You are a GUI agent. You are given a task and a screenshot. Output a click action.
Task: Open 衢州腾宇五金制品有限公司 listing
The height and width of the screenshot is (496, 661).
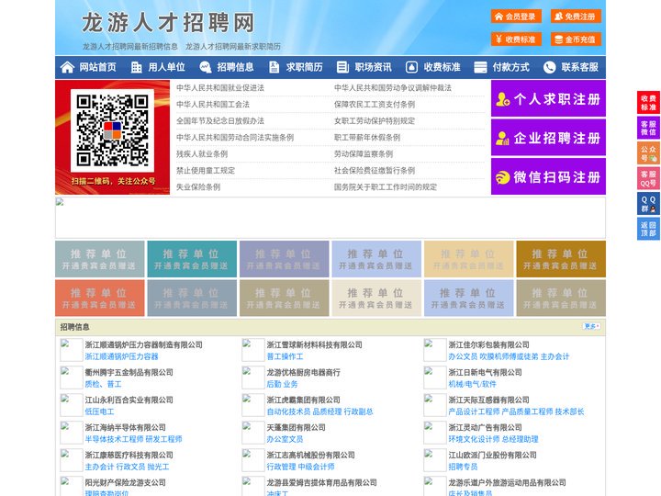[x=129, y=372]
